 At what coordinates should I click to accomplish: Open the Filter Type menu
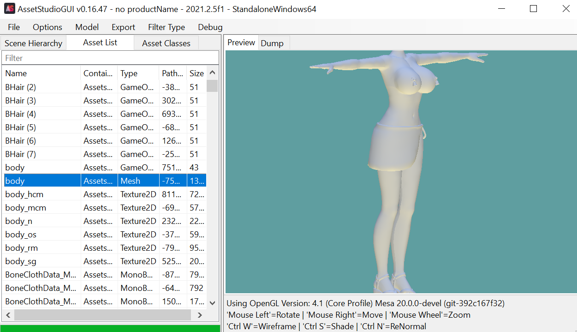[167, 27]
